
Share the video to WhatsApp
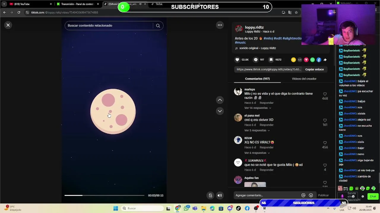pyautogui.click(x=312, y=60)
